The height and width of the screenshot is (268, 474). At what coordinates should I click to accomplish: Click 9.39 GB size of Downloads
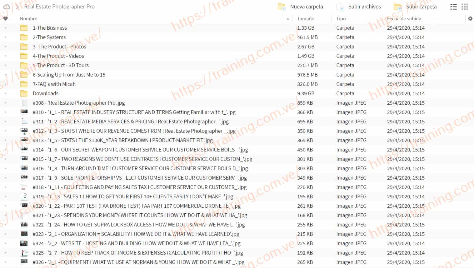(306, 93)
